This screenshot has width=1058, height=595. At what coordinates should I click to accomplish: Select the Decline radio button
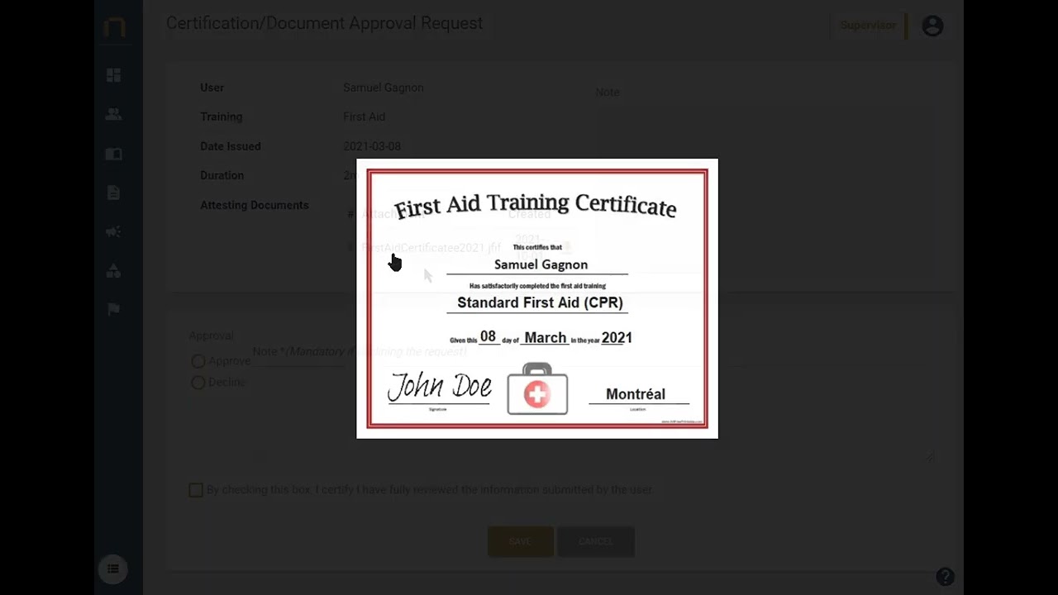(198, 383)
